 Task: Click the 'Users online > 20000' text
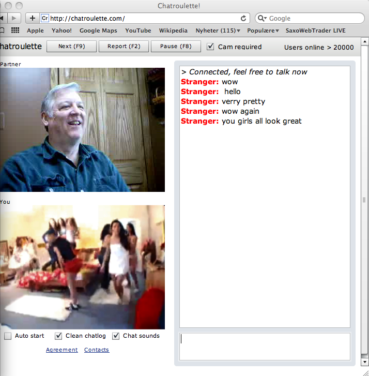point(319,48)
